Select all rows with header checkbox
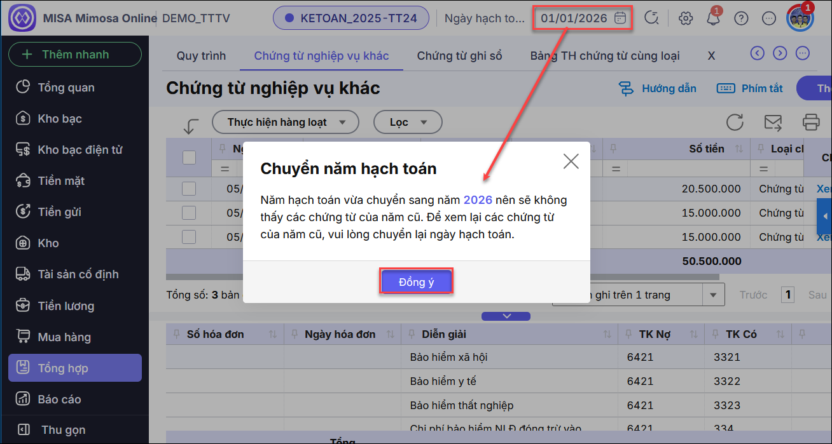The height and width of the screenshot is (444, 832). [189, 157]
